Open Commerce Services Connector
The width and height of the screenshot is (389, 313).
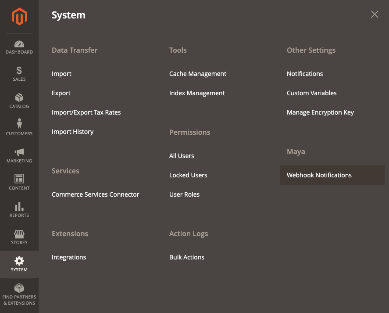tap(95, 194)
